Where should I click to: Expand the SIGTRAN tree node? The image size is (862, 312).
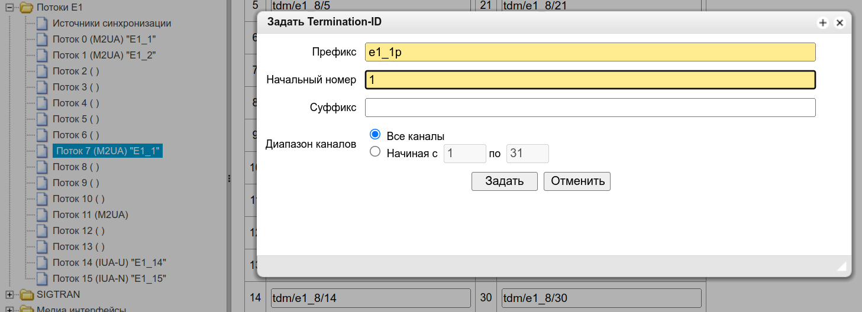pyautogui.click(x=9, y=294)
